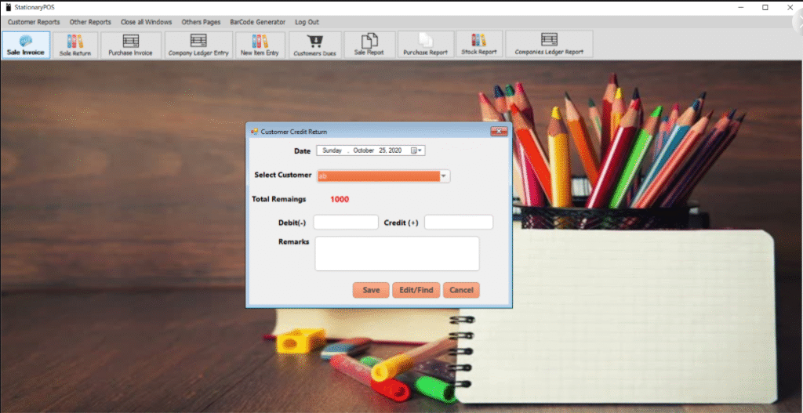This screenshot has height=413, width=803.
Task: Expand the Date calendar picker dropdown
Action: [x=416, y=150]
